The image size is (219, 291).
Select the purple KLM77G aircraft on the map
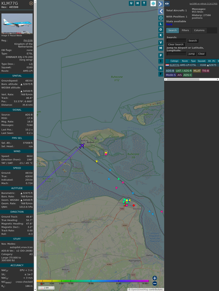click(82, 145)
